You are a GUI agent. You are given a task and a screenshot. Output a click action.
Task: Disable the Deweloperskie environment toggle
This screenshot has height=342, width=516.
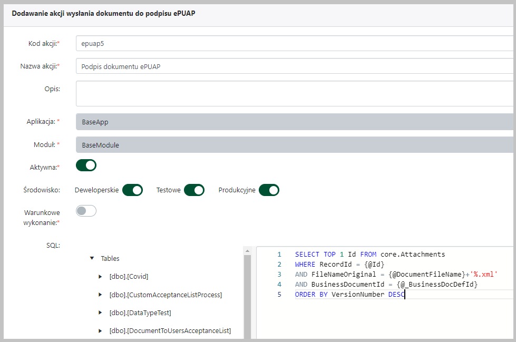132,190
